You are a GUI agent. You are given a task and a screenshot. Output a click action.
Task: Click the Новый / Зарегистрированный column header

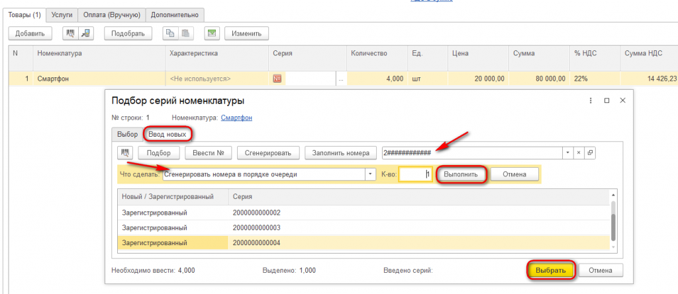click(x=173, y=196)
